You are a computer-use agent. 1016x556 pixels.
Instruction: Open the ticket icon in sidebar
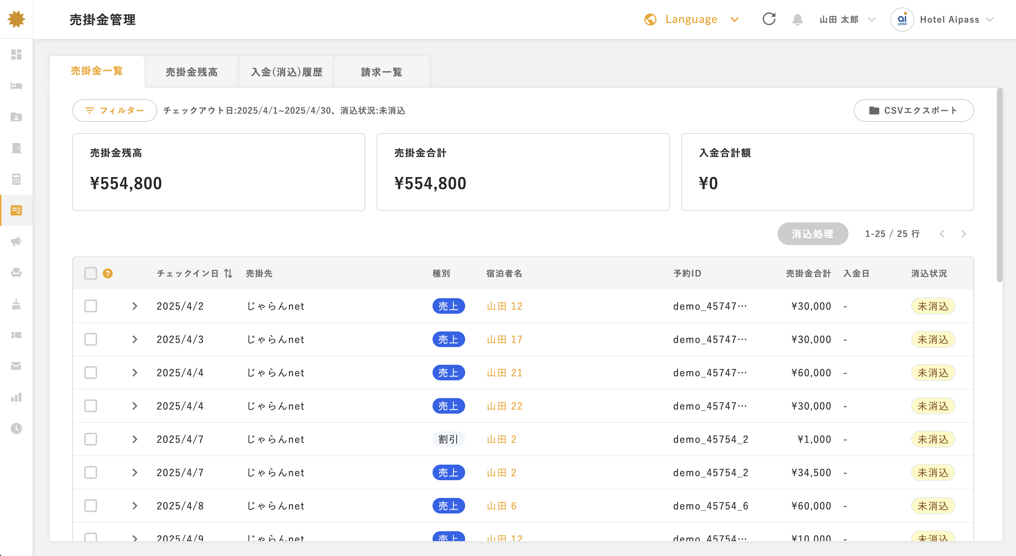click(16, 335)
